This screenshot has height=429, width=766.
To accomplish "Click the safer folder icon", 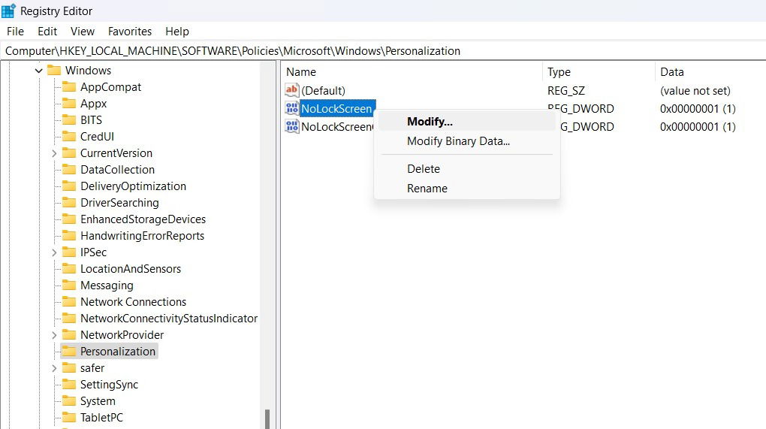I will tap(69, 368).
